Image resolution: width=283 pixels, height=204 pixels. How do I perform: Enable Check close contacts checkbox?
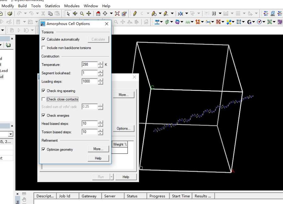(x=43, y=99)
